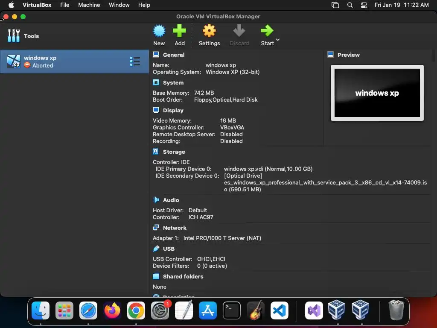The image size is (437, 328).
Task: Click the Preview section monitor icon
Action: 331,54
